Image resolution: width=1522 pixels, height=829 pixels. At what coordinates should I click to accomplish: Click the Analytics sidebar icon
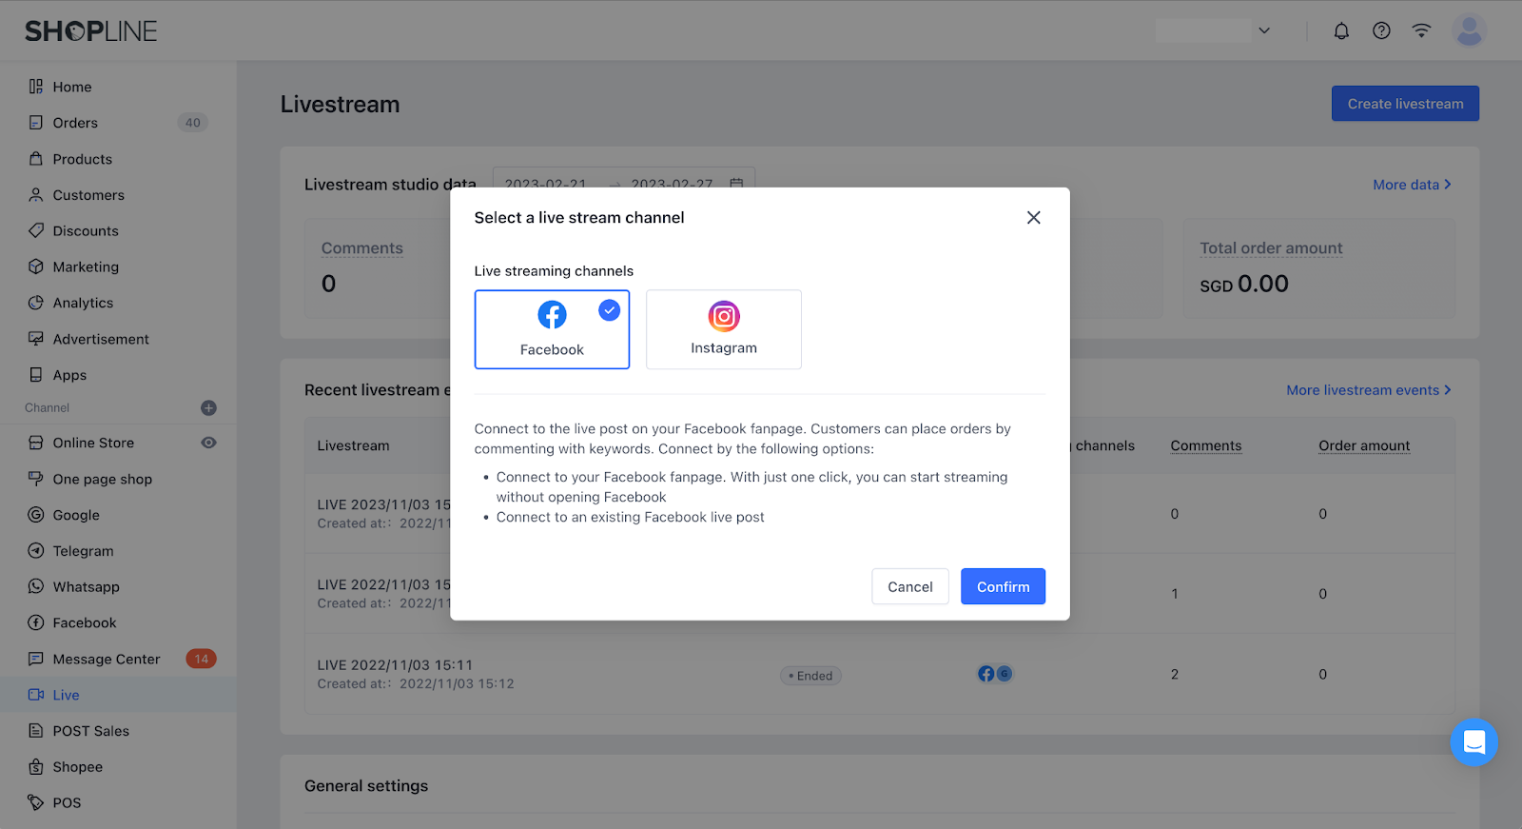pyautogui.click(x=36, y=303)
